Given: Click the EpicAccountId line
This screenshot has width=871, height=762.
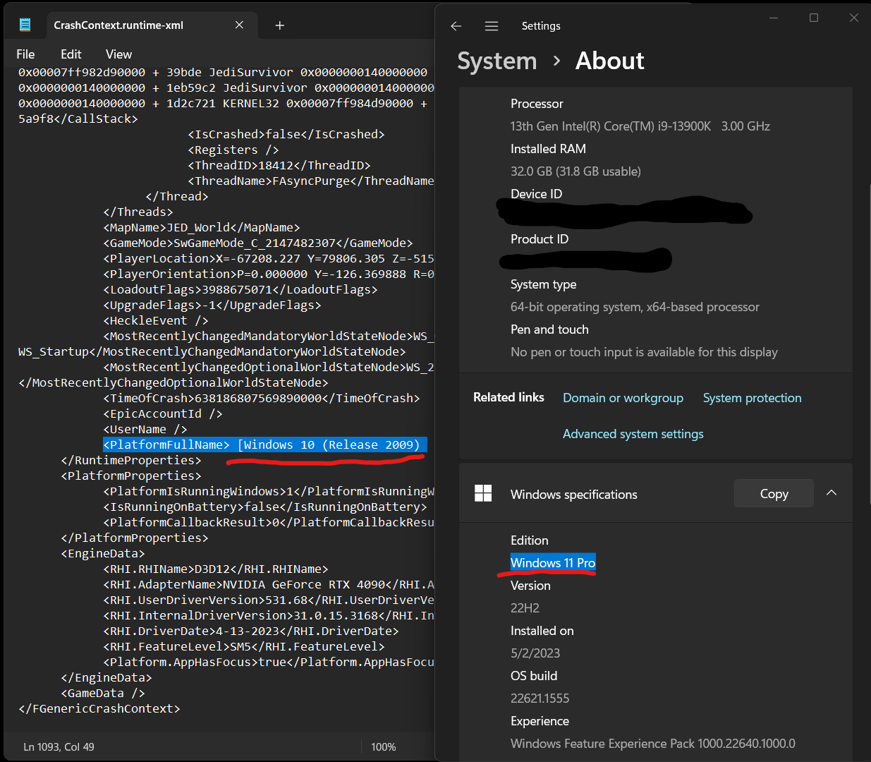Looking at the screenshot, I should 163,413.
